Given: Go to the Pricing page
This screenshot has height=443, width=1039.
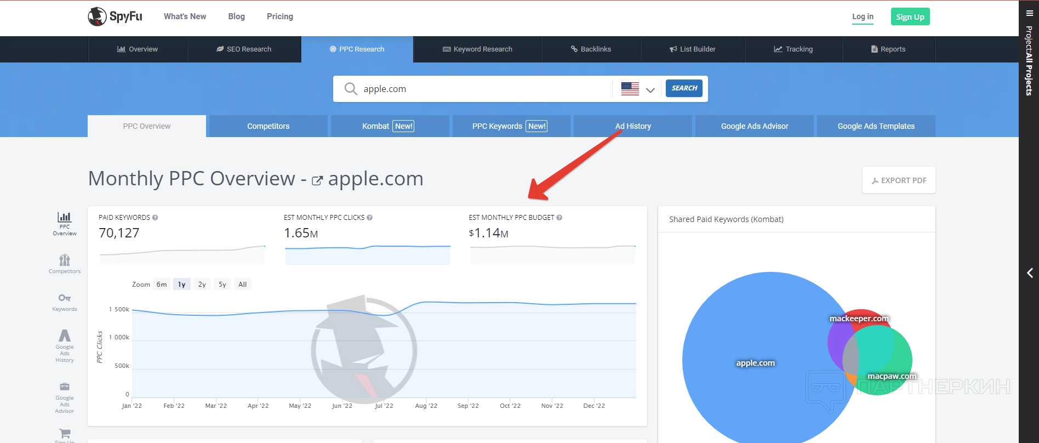Looking at the screenshot, I should [279, 16].
